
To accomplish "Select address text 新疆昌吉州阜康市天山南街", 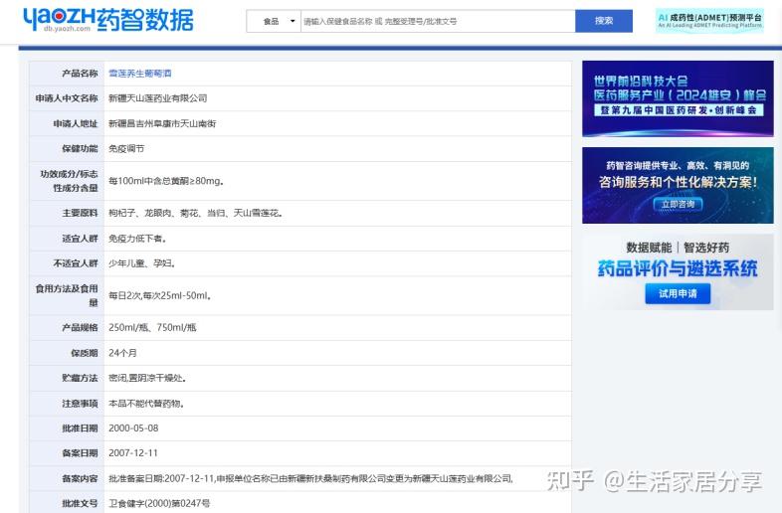I will coord(162,123).
